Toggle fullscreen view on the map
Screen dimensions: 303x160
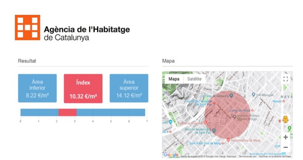click(285, 79)
